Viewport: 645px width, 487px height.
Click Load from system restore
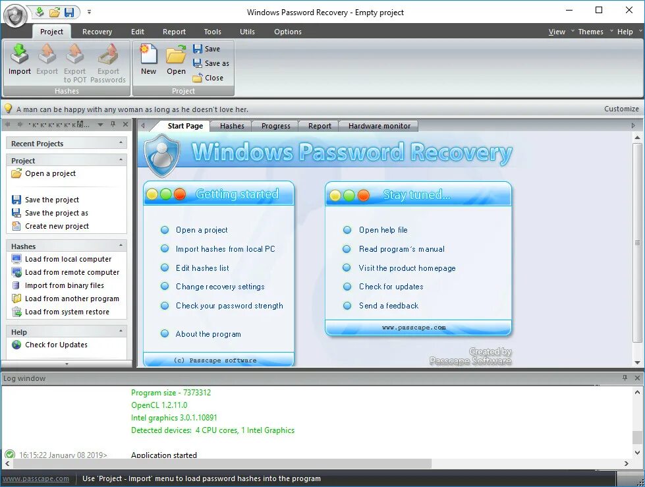(x=61, y=312)
